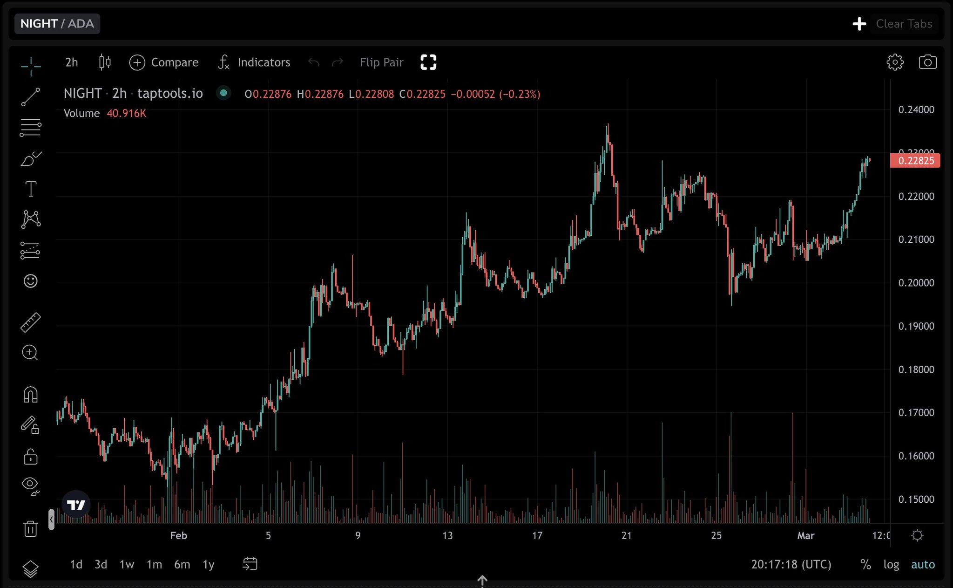Screen dimensions: 953x588
Task: Open the emoji icons tool
Action: [31, 281]
